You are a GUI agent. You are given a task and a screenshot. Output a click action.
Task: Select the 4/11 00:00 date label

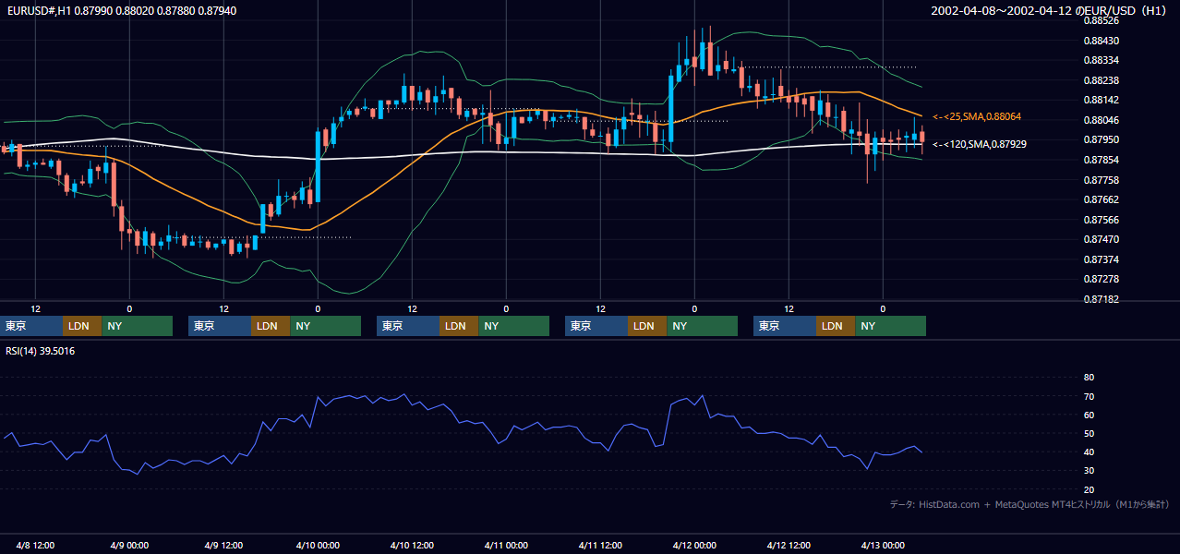pos(506,545)
